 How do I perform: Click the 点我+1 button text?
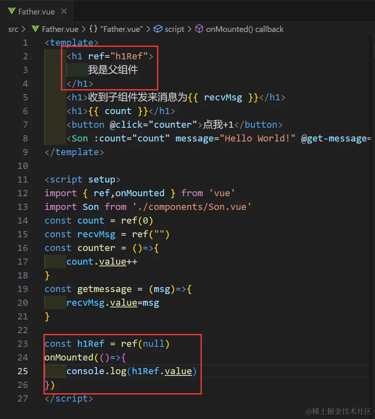click(x=218, y=124)
